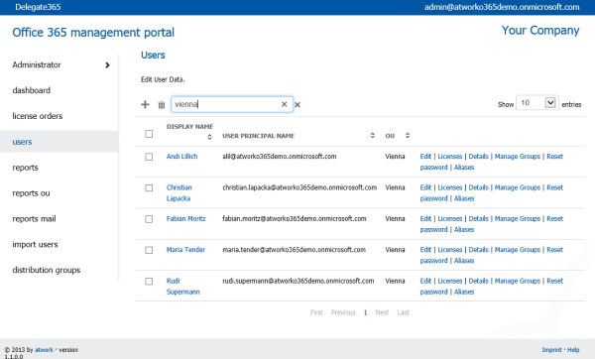
Task: Click the X icon beside search box
Action: (297, 105)
